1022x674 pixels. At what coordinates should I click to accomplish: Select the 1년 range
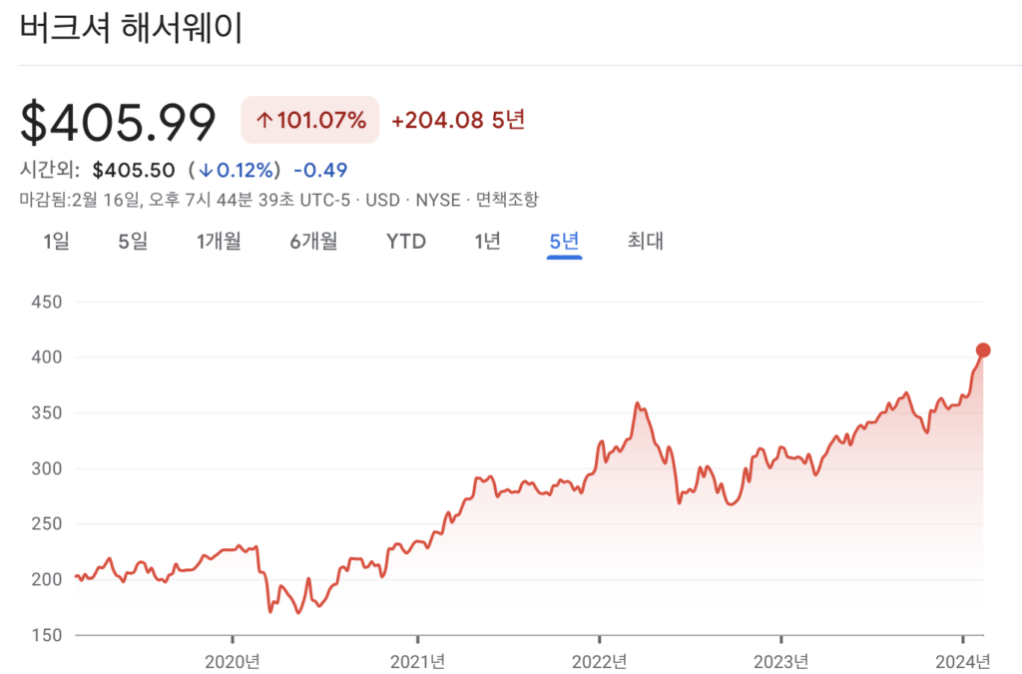point(486,241)
